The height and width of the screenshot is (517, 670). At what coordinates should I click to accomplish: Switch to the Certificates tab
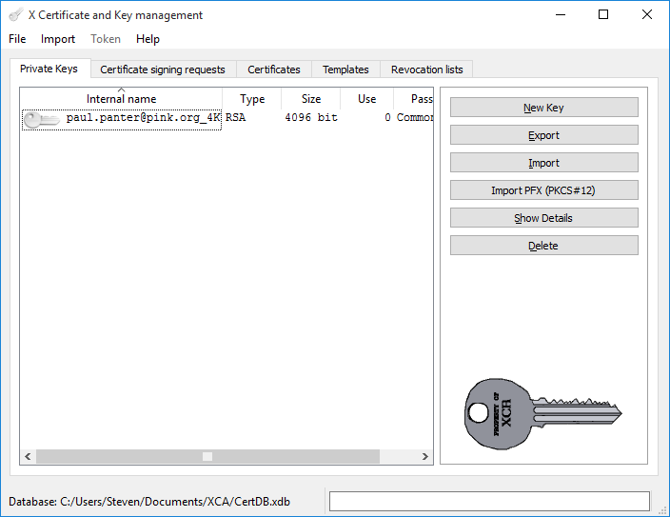[x=274, y=70]
